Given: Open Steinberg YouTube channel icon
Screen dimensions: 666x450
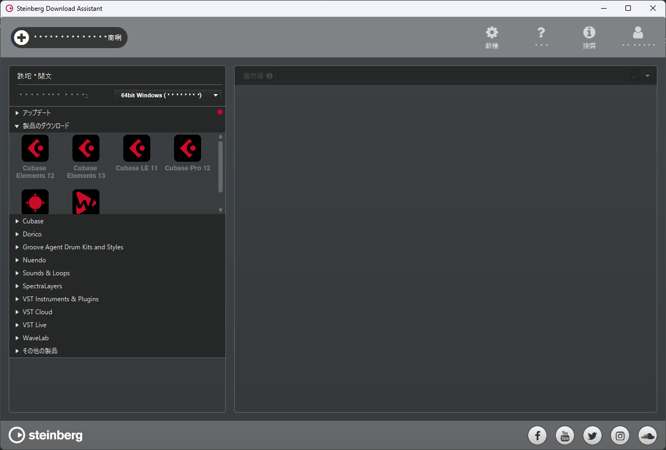Looking at the screenshot, I should pos(565,435).
